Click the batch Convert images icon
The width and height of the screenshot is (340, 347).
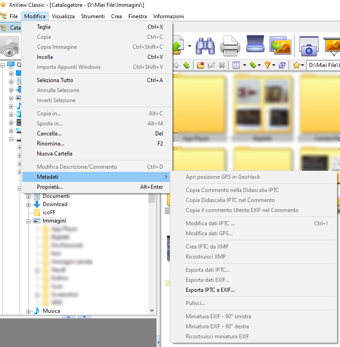[280, 45]
